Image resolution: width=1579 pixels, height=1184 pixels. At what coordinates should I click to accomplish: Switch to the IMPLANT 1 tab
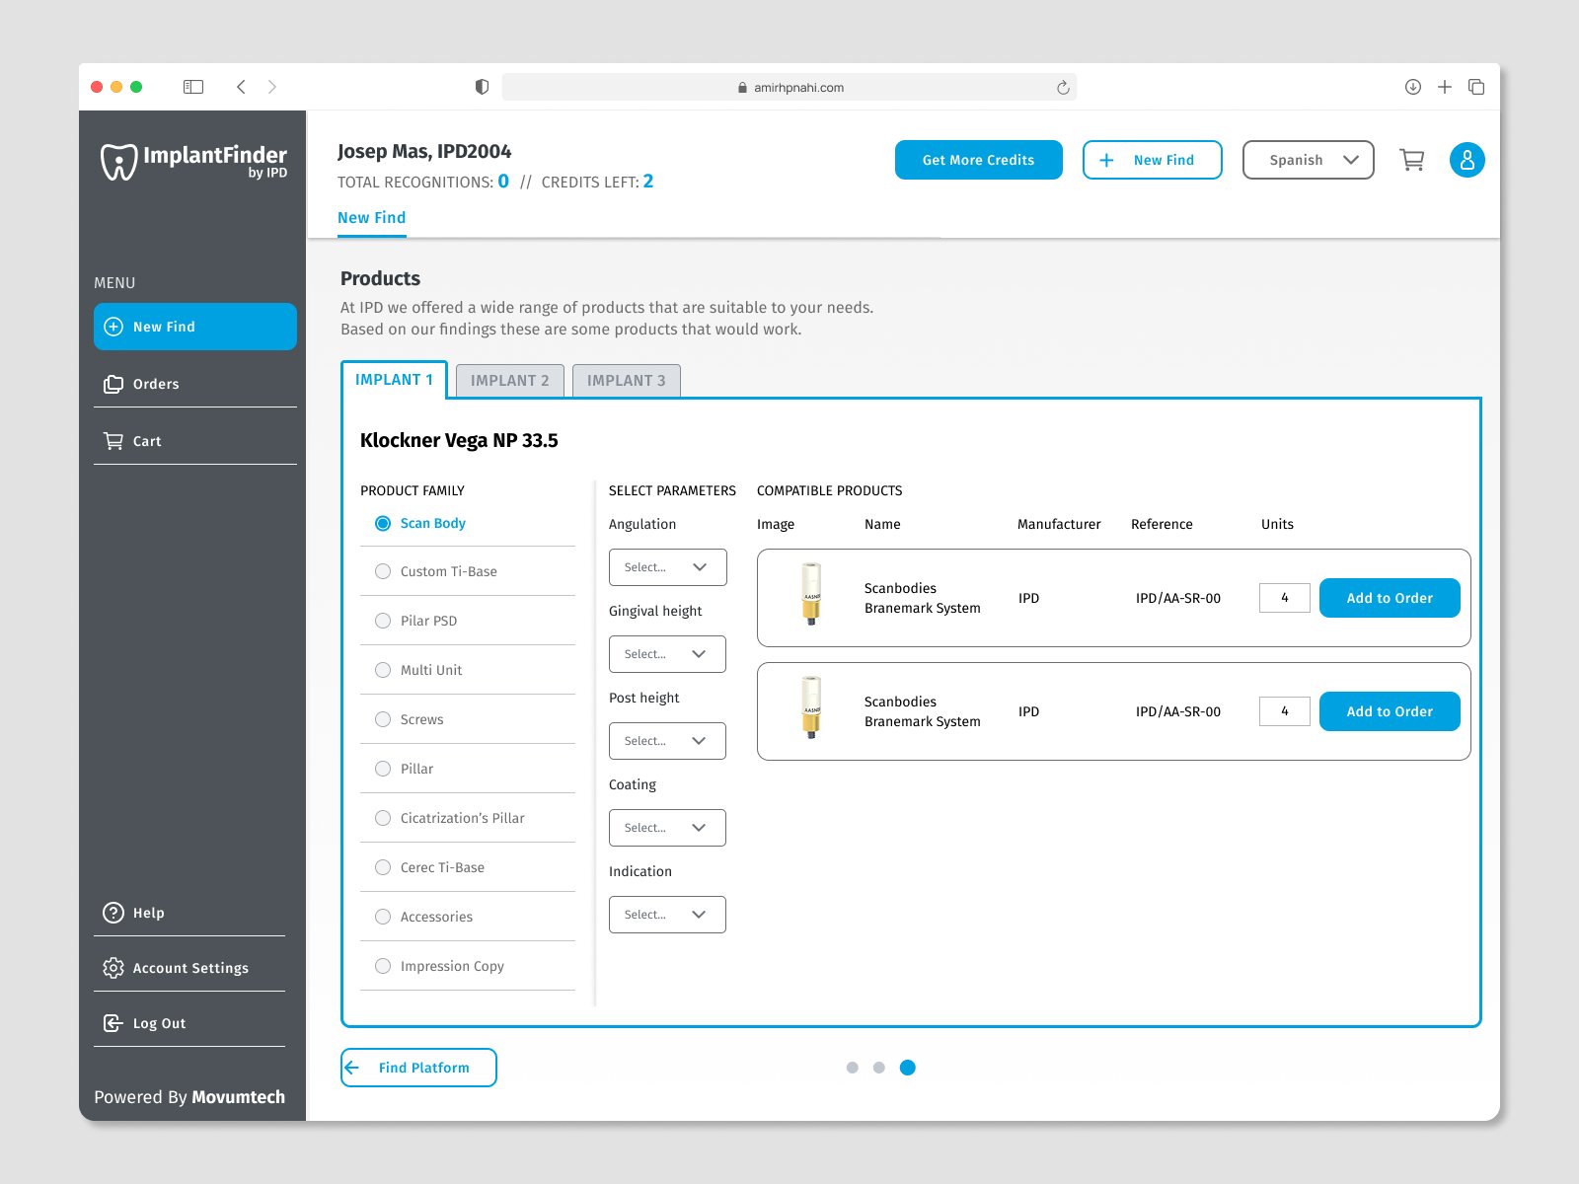click(394, 380)
